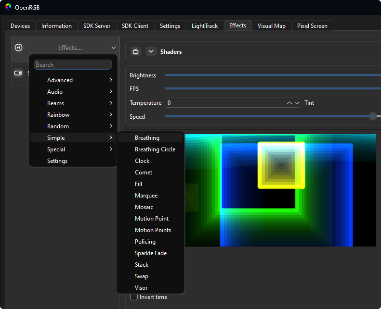Choose the Sparkle Fade effect
Image resolution: width=381 pixels, height=309 pixels.
click(150, 253)
